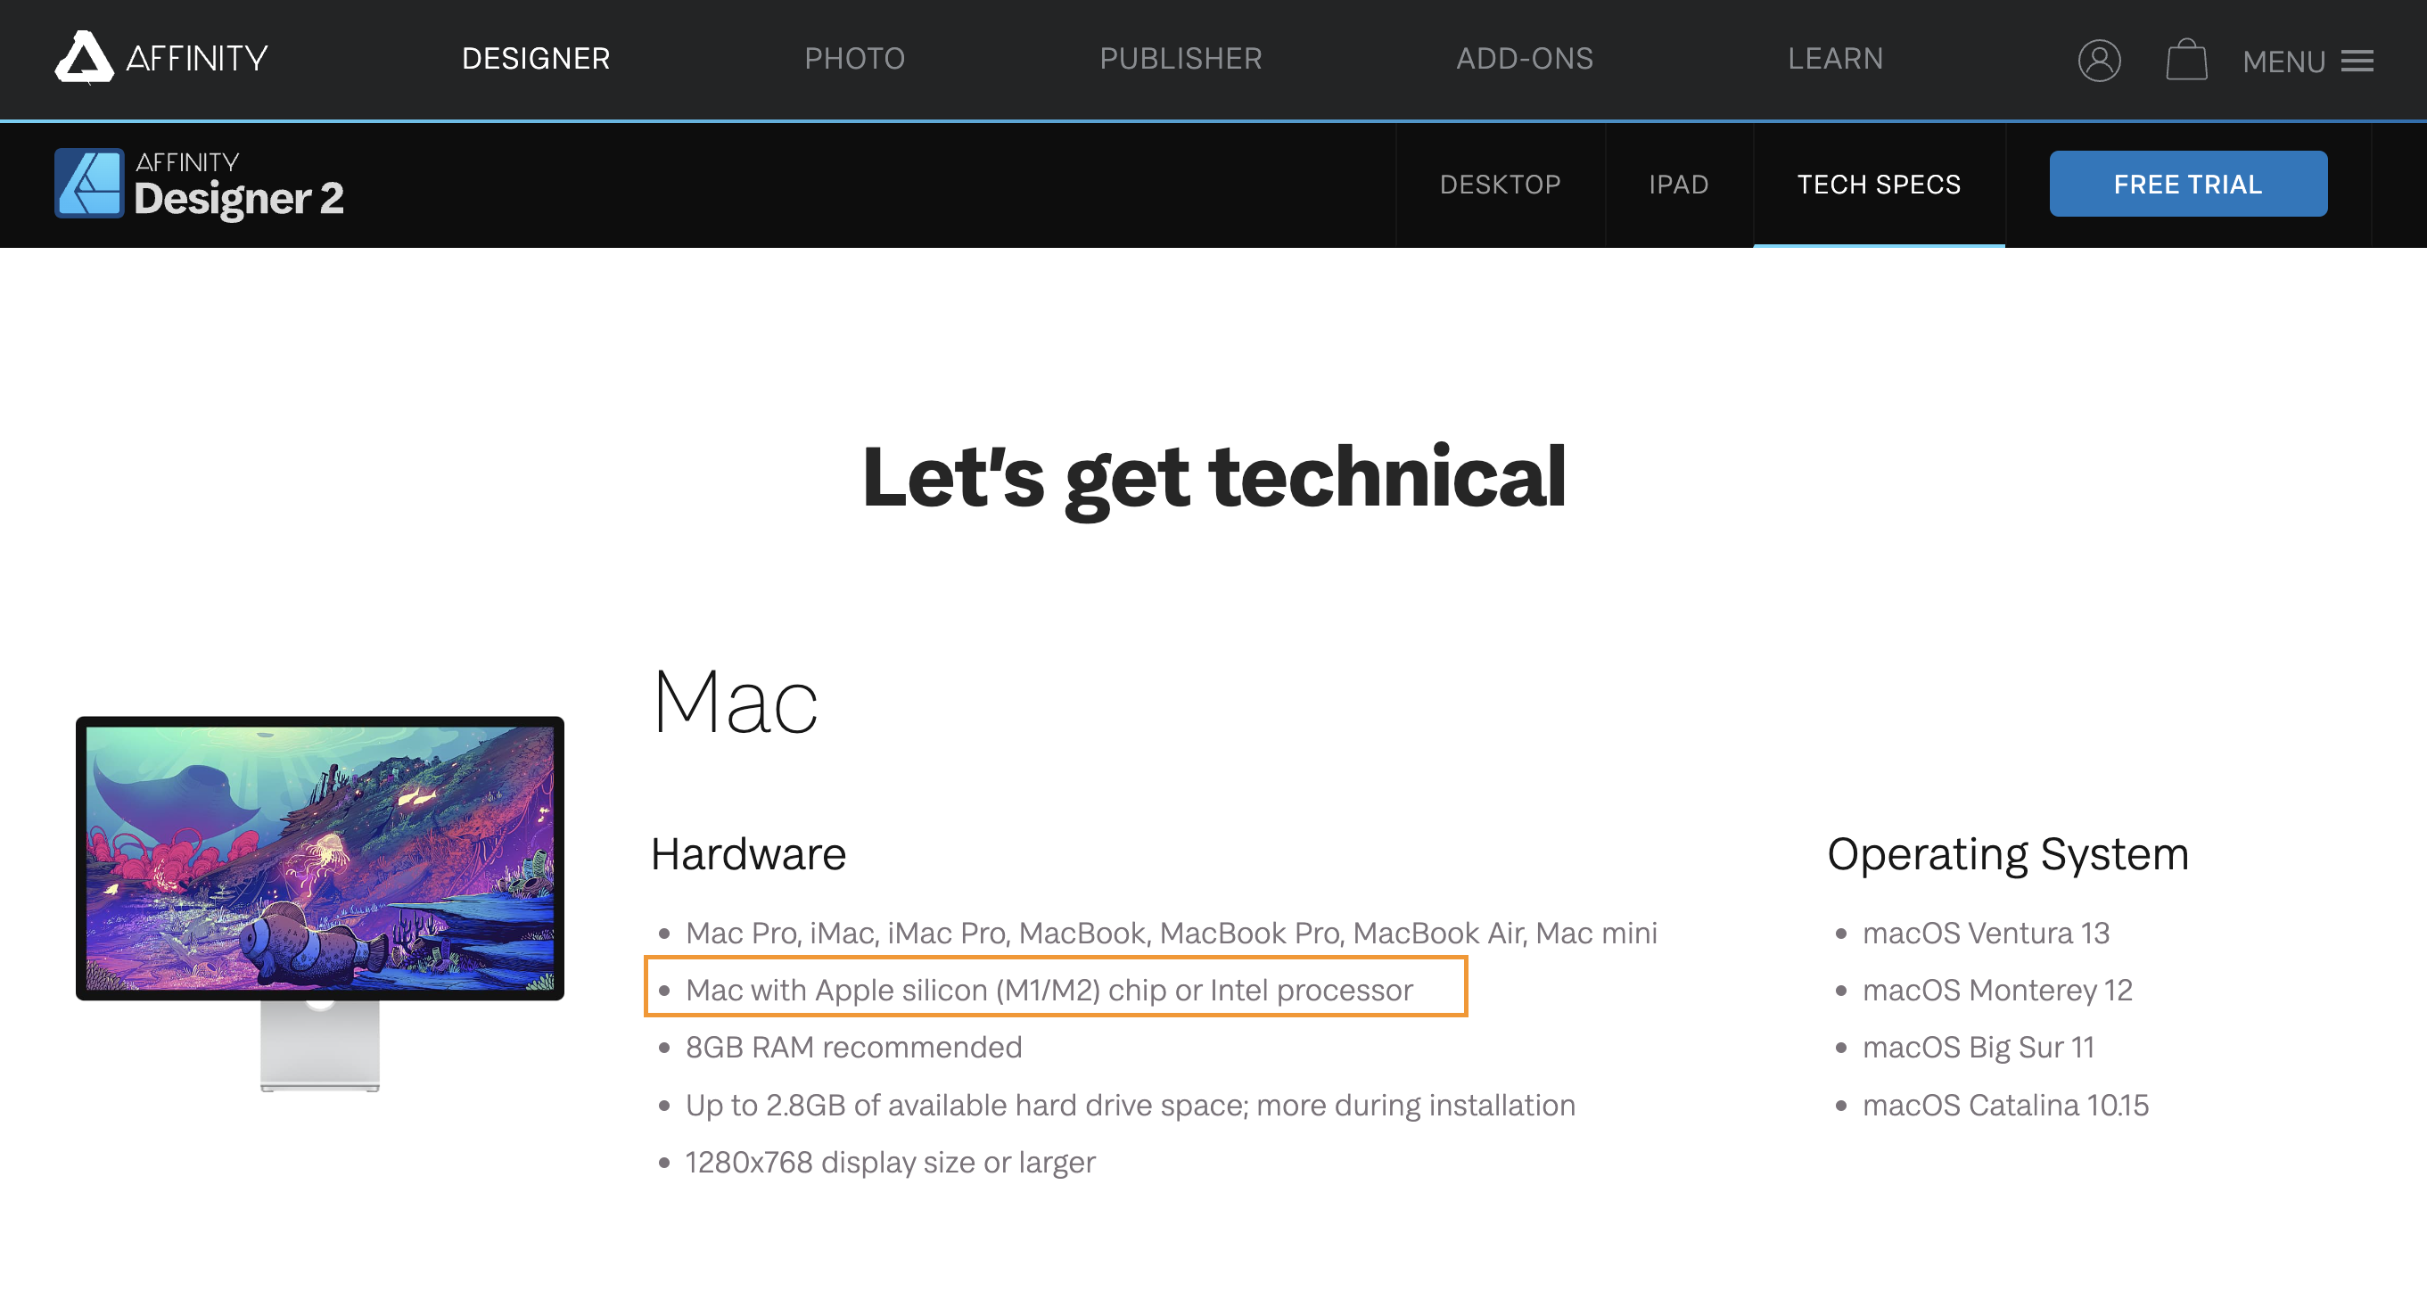The width and height of the screenshot is (2427, 1300).
Task: Click 'Mac with Apple silicon (M1/M2) chip' text
Action: 1049,990
